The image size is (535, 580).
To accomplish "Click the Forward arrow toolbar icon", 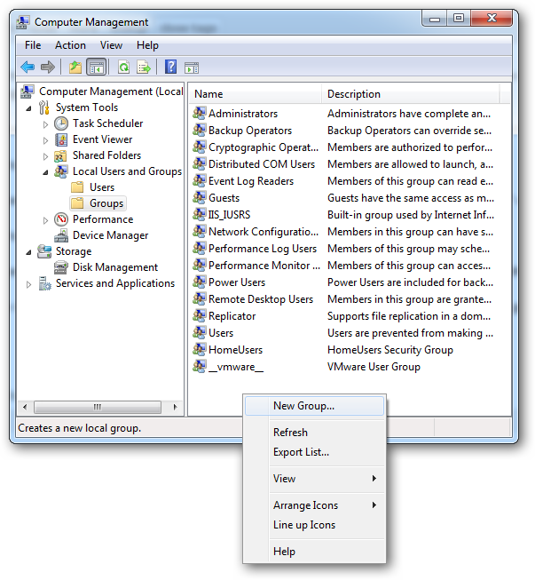I will coord(48,68).
